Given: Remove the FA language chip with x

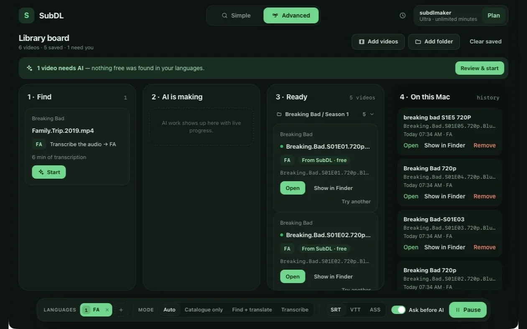Looking at the screenshot, I should coord(107,310).
